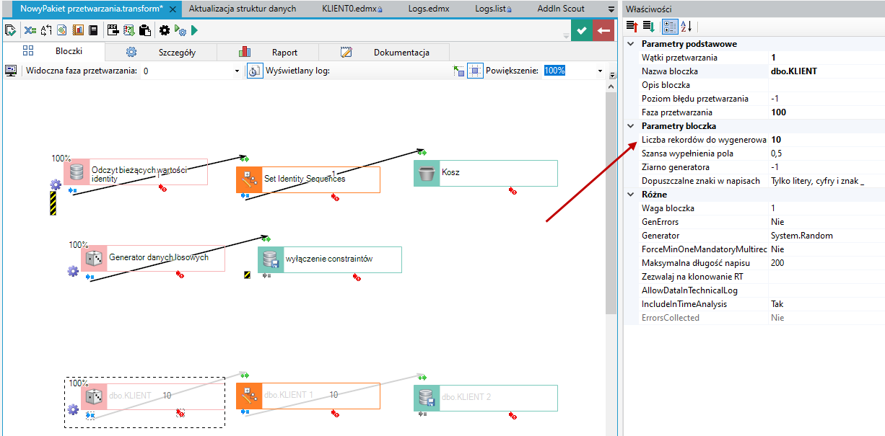Click the Kosz trash bin block icon

coord(427,173)
